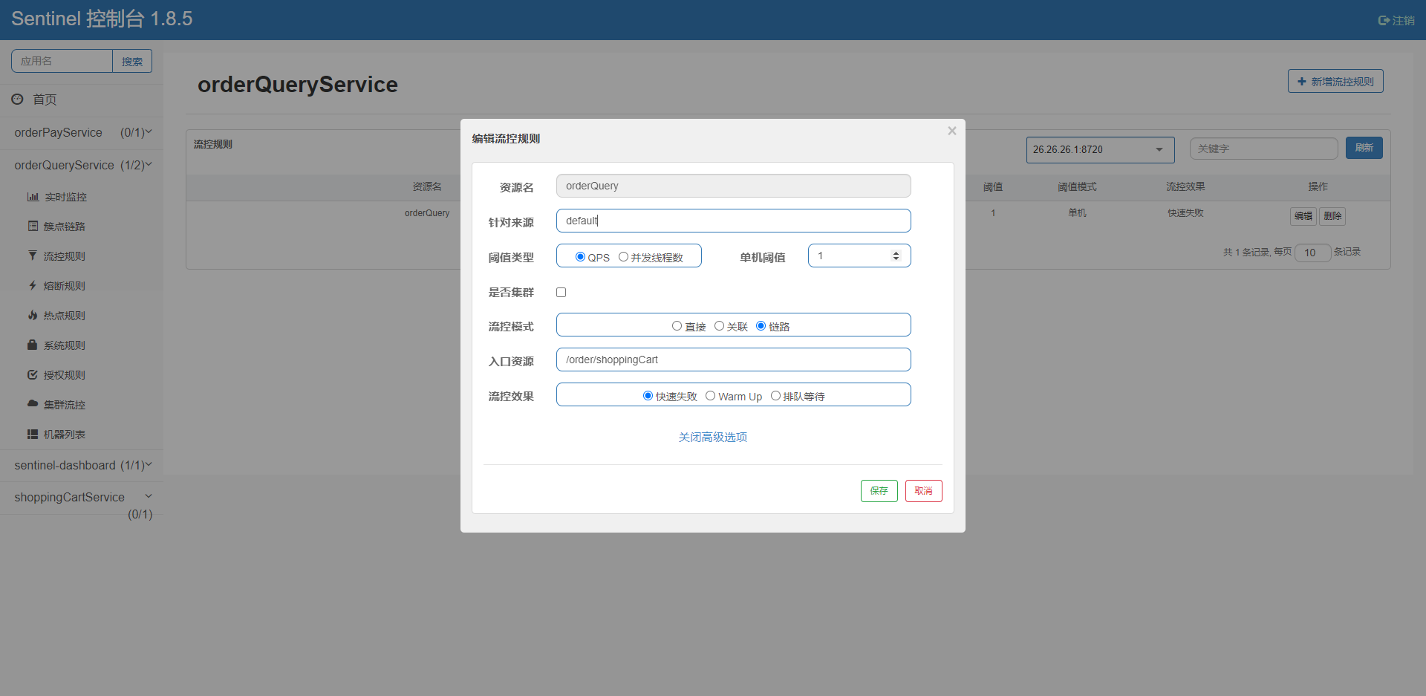Increment the 单机阈值 stepper arrow
Screen dimensions: 1426x696
(896, 253)
